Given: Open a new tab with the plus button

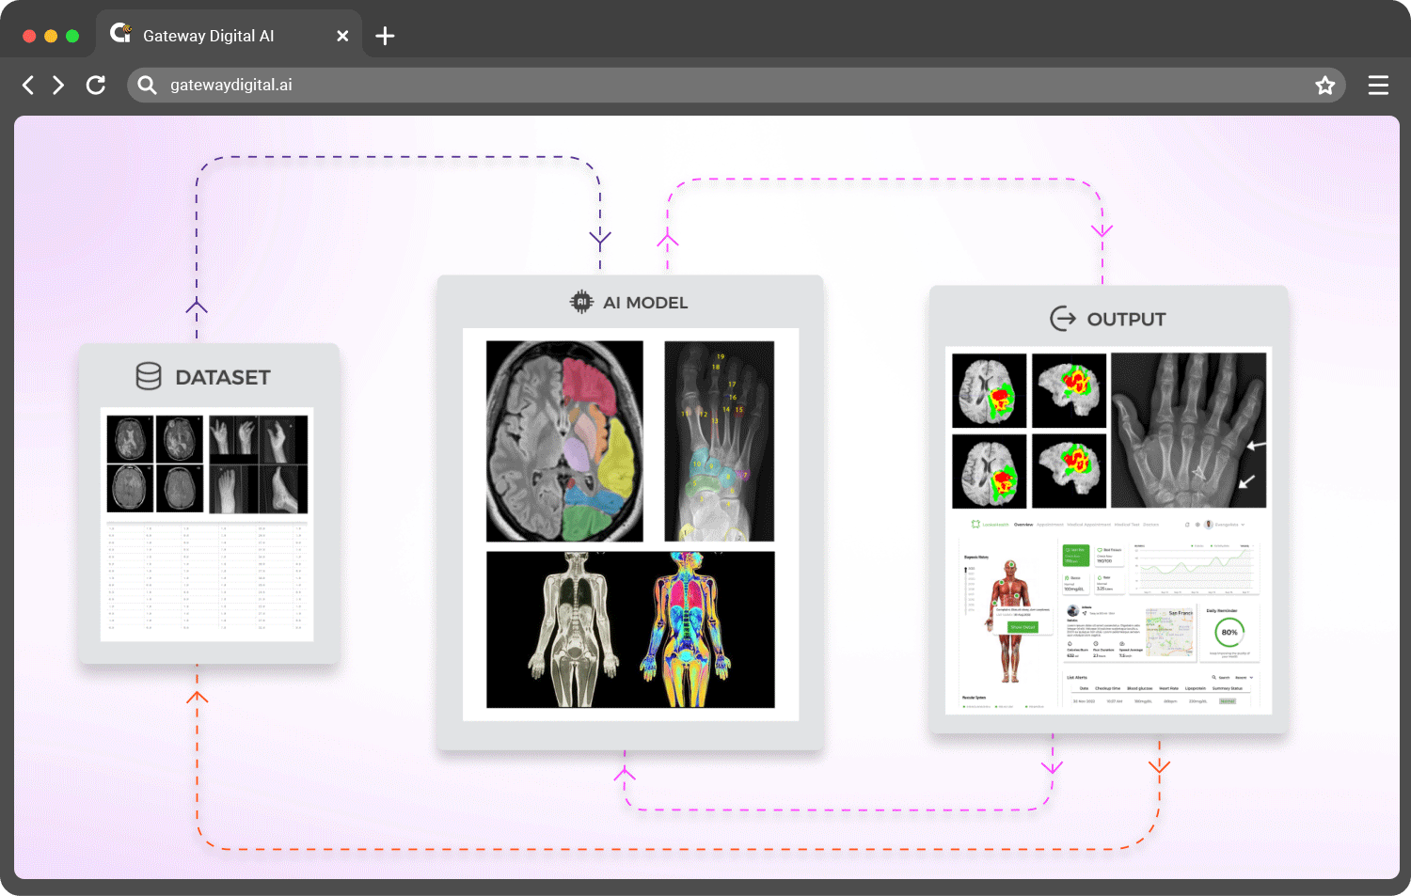Looking at the screenshot, I should (385, 37).
